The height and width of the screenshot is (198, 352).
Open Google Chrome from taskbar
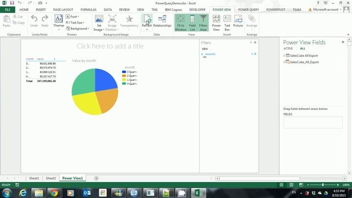(54, 193)
